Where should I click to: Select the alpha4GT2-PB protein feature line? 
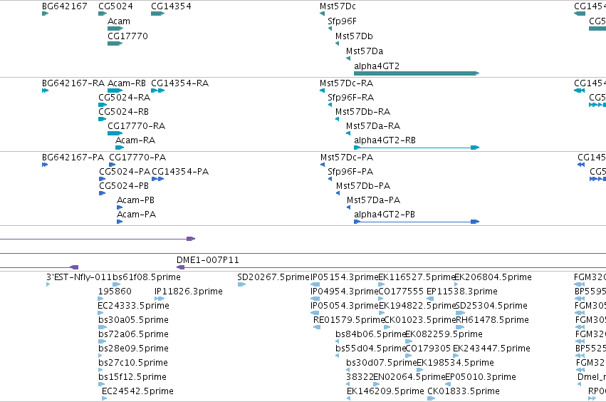(x=417, y=222)
